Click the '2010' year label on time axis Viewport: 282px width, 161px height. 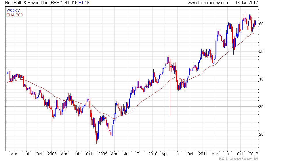click(x=153, y=154)
